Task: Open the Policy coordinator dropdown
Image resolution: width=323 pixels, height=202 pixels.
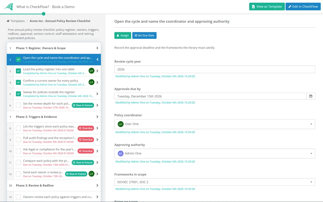Action: pos(215,124)
